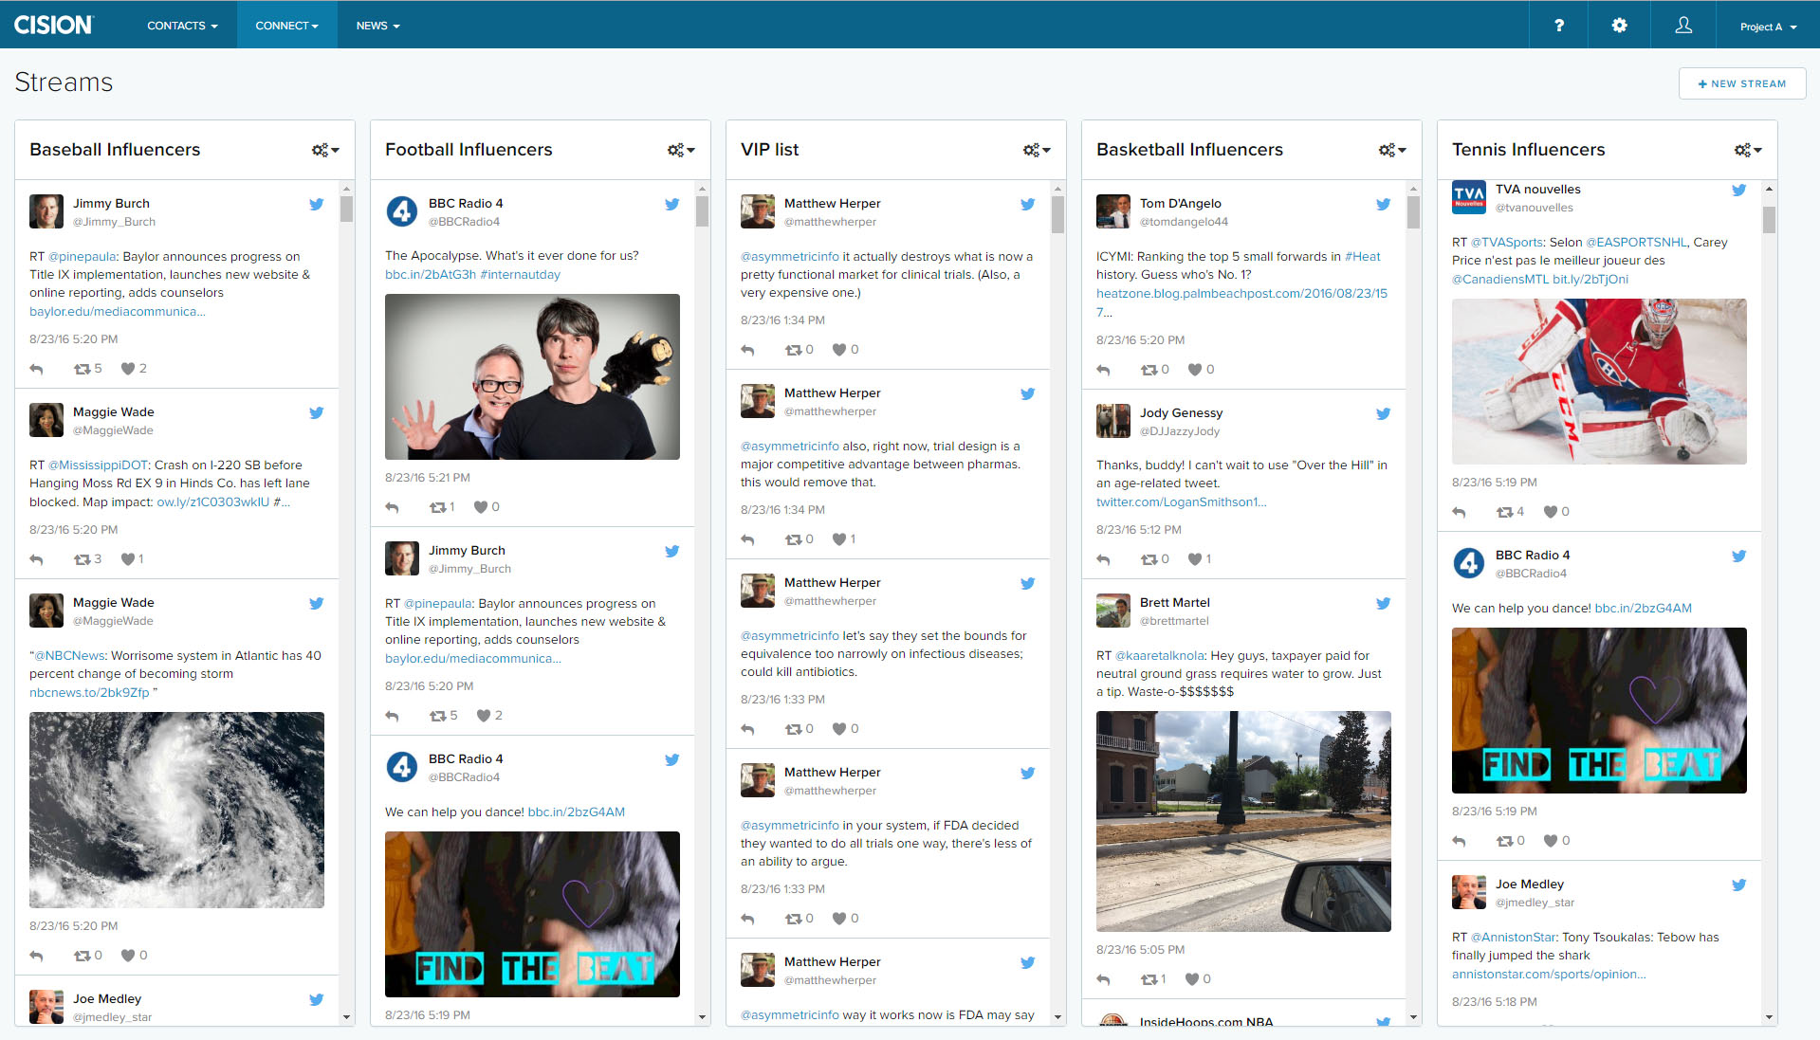Open the hurricane satellite image thumbnail

click(x=176, y=810)
